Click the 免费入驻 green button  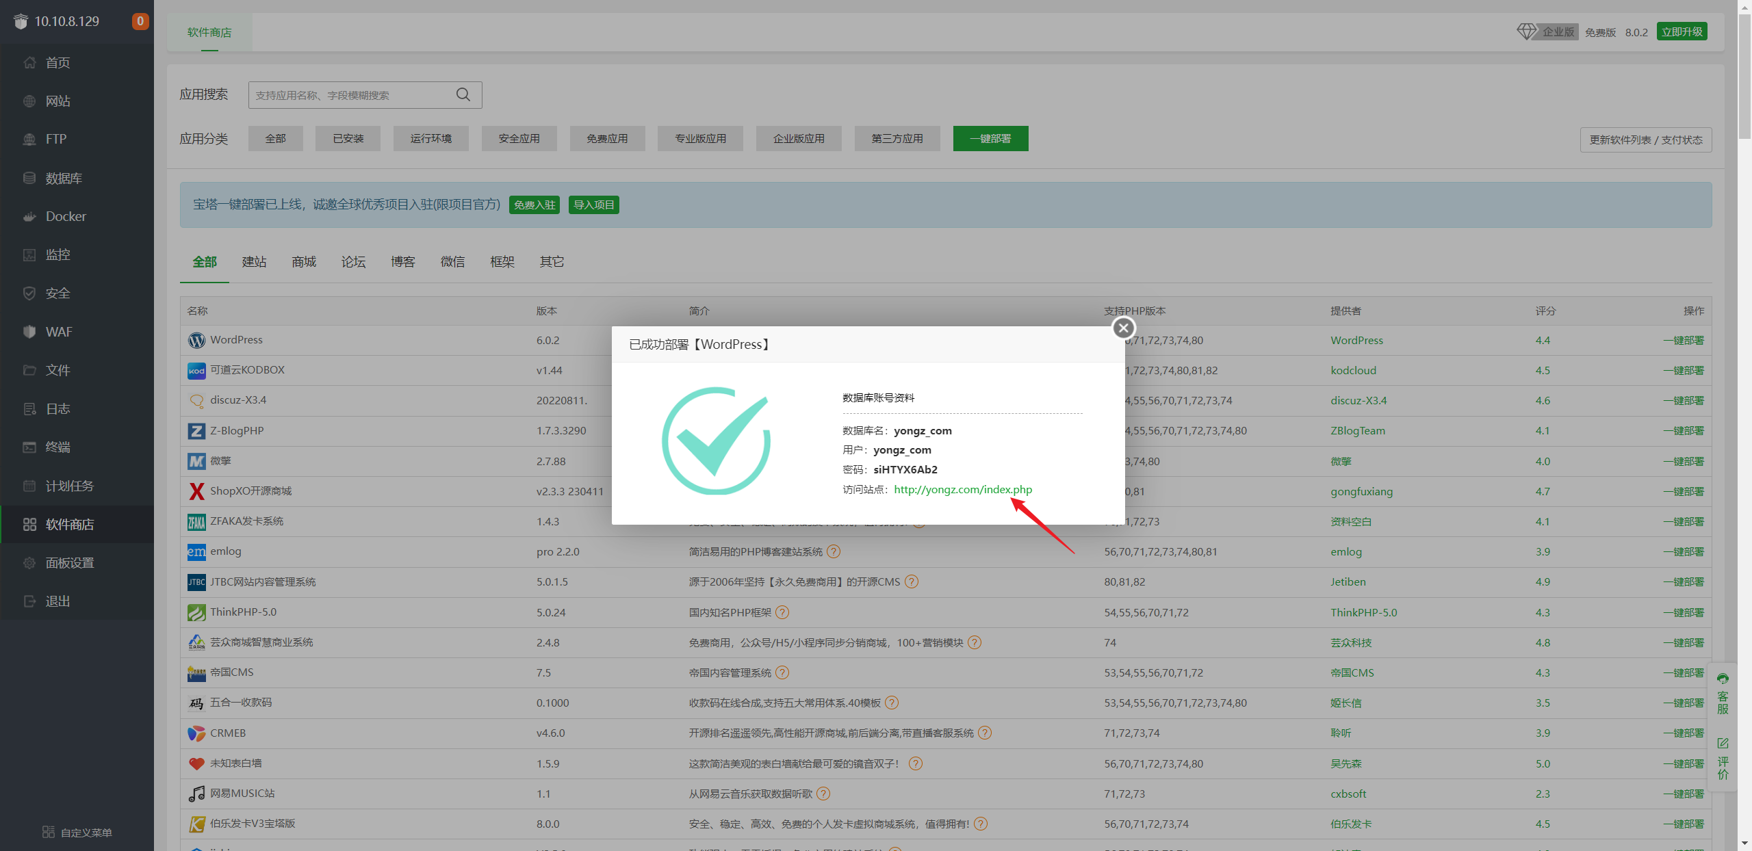(x=534, y=205)
